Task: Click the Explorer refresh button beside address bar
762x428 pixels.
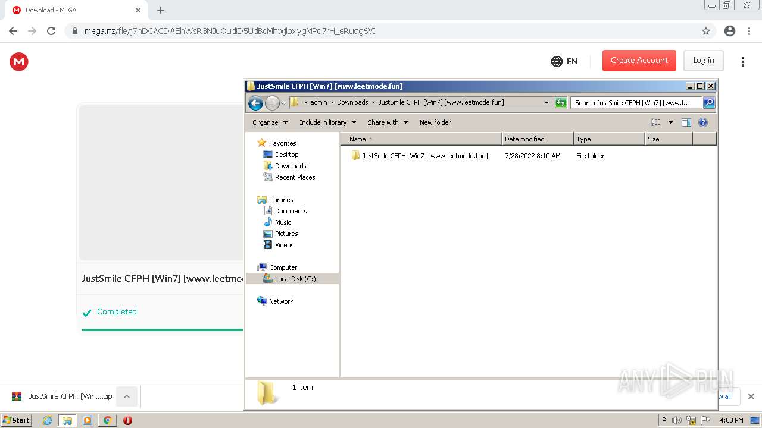Action: (561, 103)
